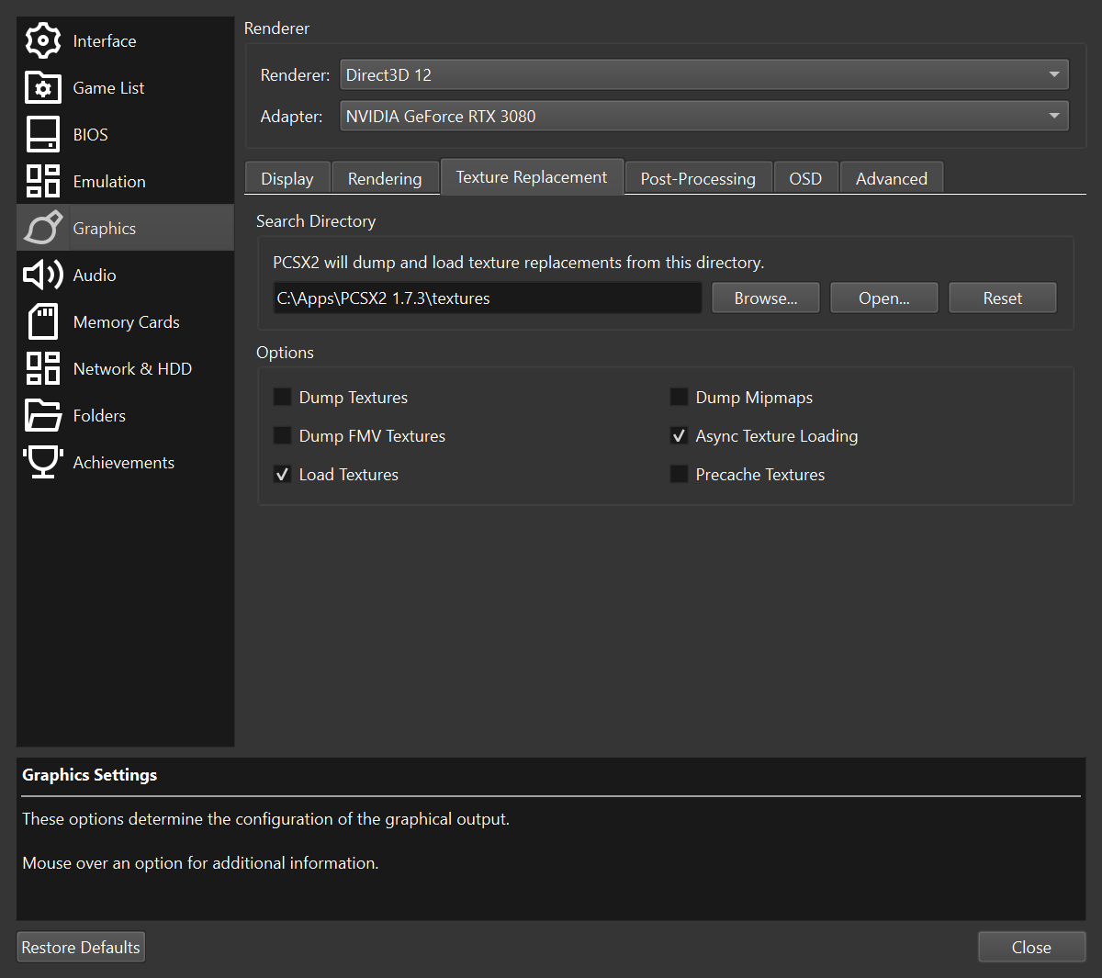The width and height of the screenshot is (1102, 978).
Task: Open Audio via the speaker icon
Action: 42,275
